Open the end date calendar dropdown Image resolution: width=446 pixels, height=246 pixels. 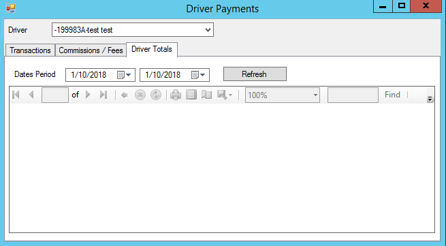(199, 75)
